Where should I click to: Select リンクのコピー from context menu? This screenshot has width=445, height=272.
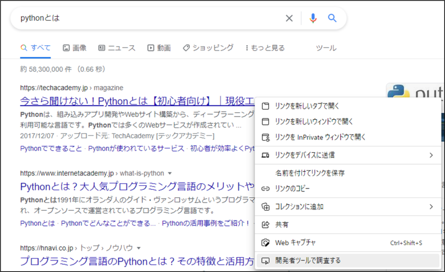(x=292, y=189)
